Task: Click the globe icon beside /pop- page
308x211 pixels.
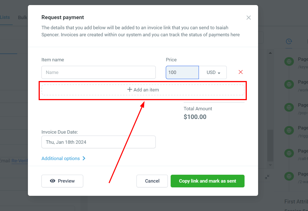Action: pyautogui.click(x=289, y=107)
